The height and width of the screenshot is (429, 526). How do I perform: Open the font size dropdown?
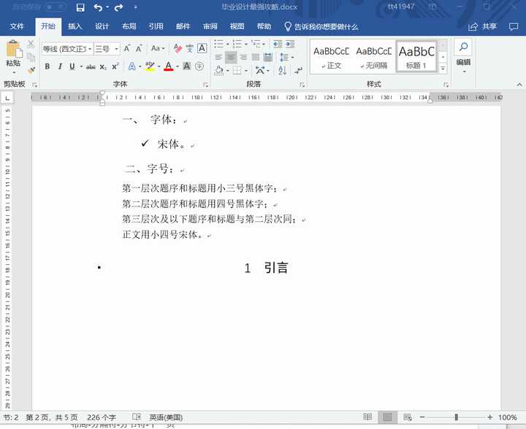point(116,49)
